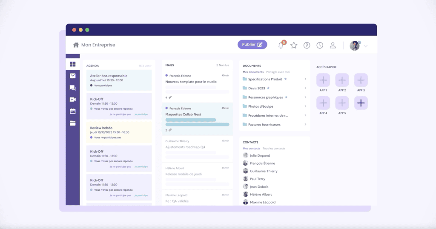Expand the Factures fournisseurs folder chevron

point(305,124)
